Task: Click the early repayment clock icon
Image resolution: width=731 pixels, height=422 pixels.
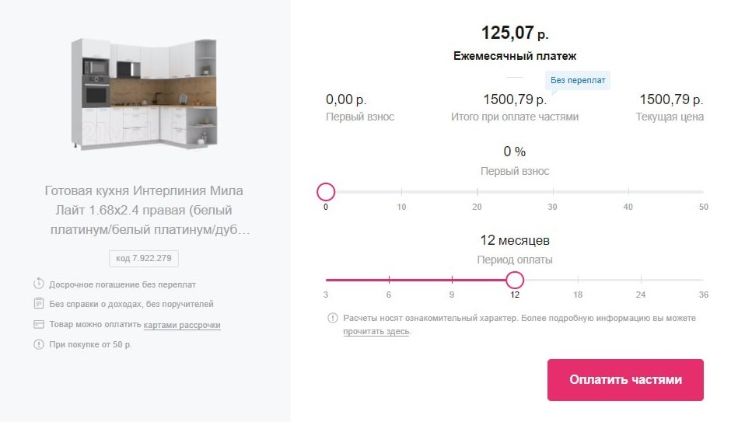Action: [39, 283]
